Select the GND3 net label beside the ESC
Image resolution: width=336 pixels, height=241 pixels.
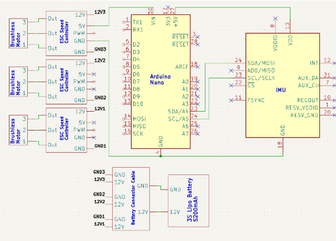coord(101,49)
